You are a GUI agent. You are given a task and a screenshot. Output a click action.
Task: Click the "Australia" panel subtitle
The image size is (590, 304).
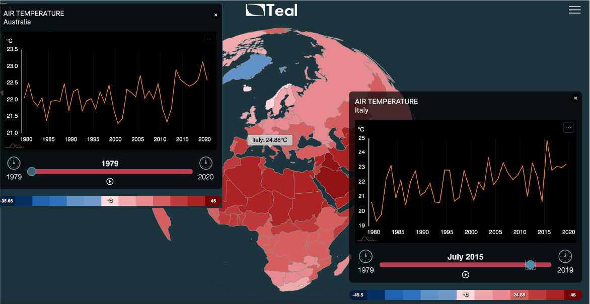tap(17, 22)
